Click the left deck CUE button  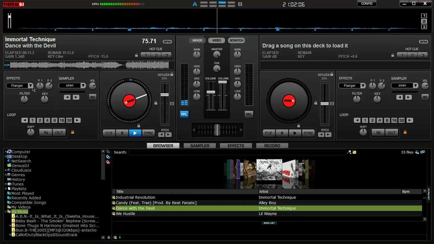click(x=109, y=133)
